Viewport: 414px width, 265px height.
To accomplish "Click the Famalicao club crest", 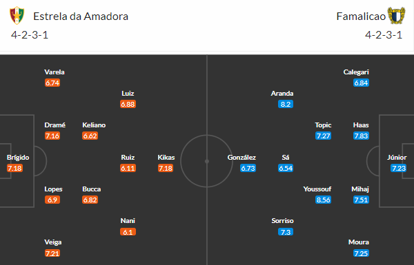I will click(396, 16).
